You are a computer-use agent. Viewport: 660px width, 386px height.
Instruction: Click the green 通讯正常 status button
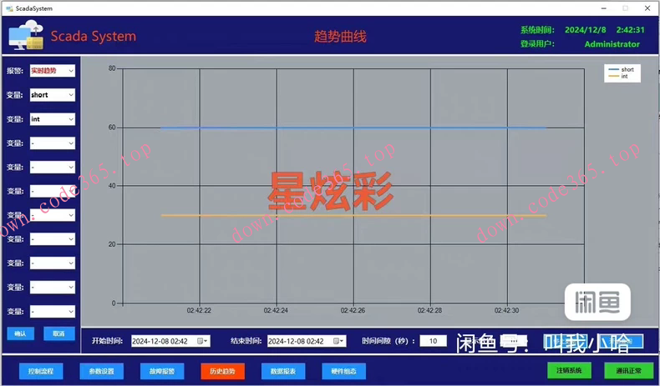pos(629,370)
